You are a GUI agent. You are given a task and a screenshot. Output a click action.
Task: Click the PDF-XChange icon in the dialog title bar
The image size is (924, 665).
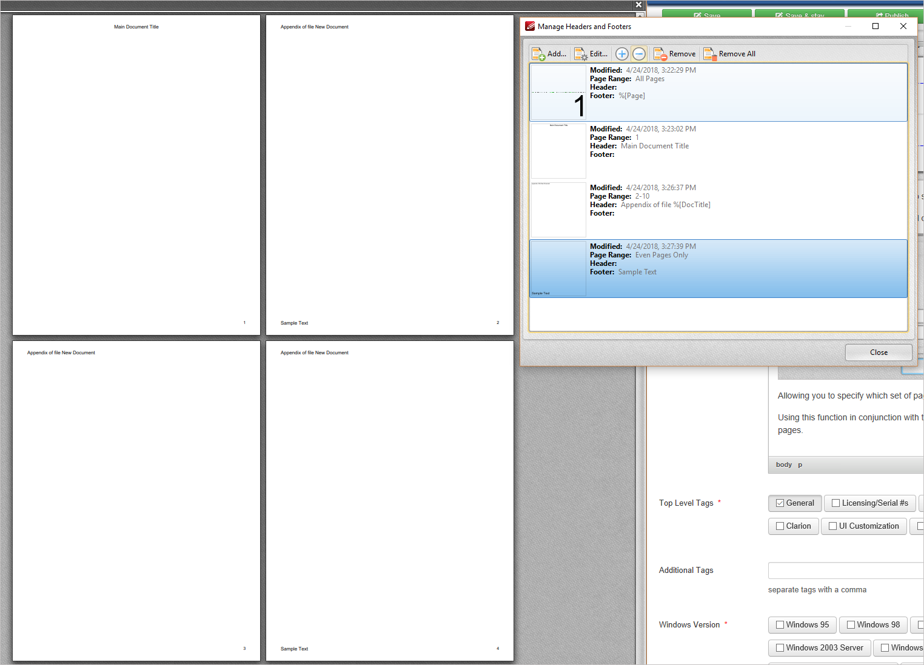529,26
